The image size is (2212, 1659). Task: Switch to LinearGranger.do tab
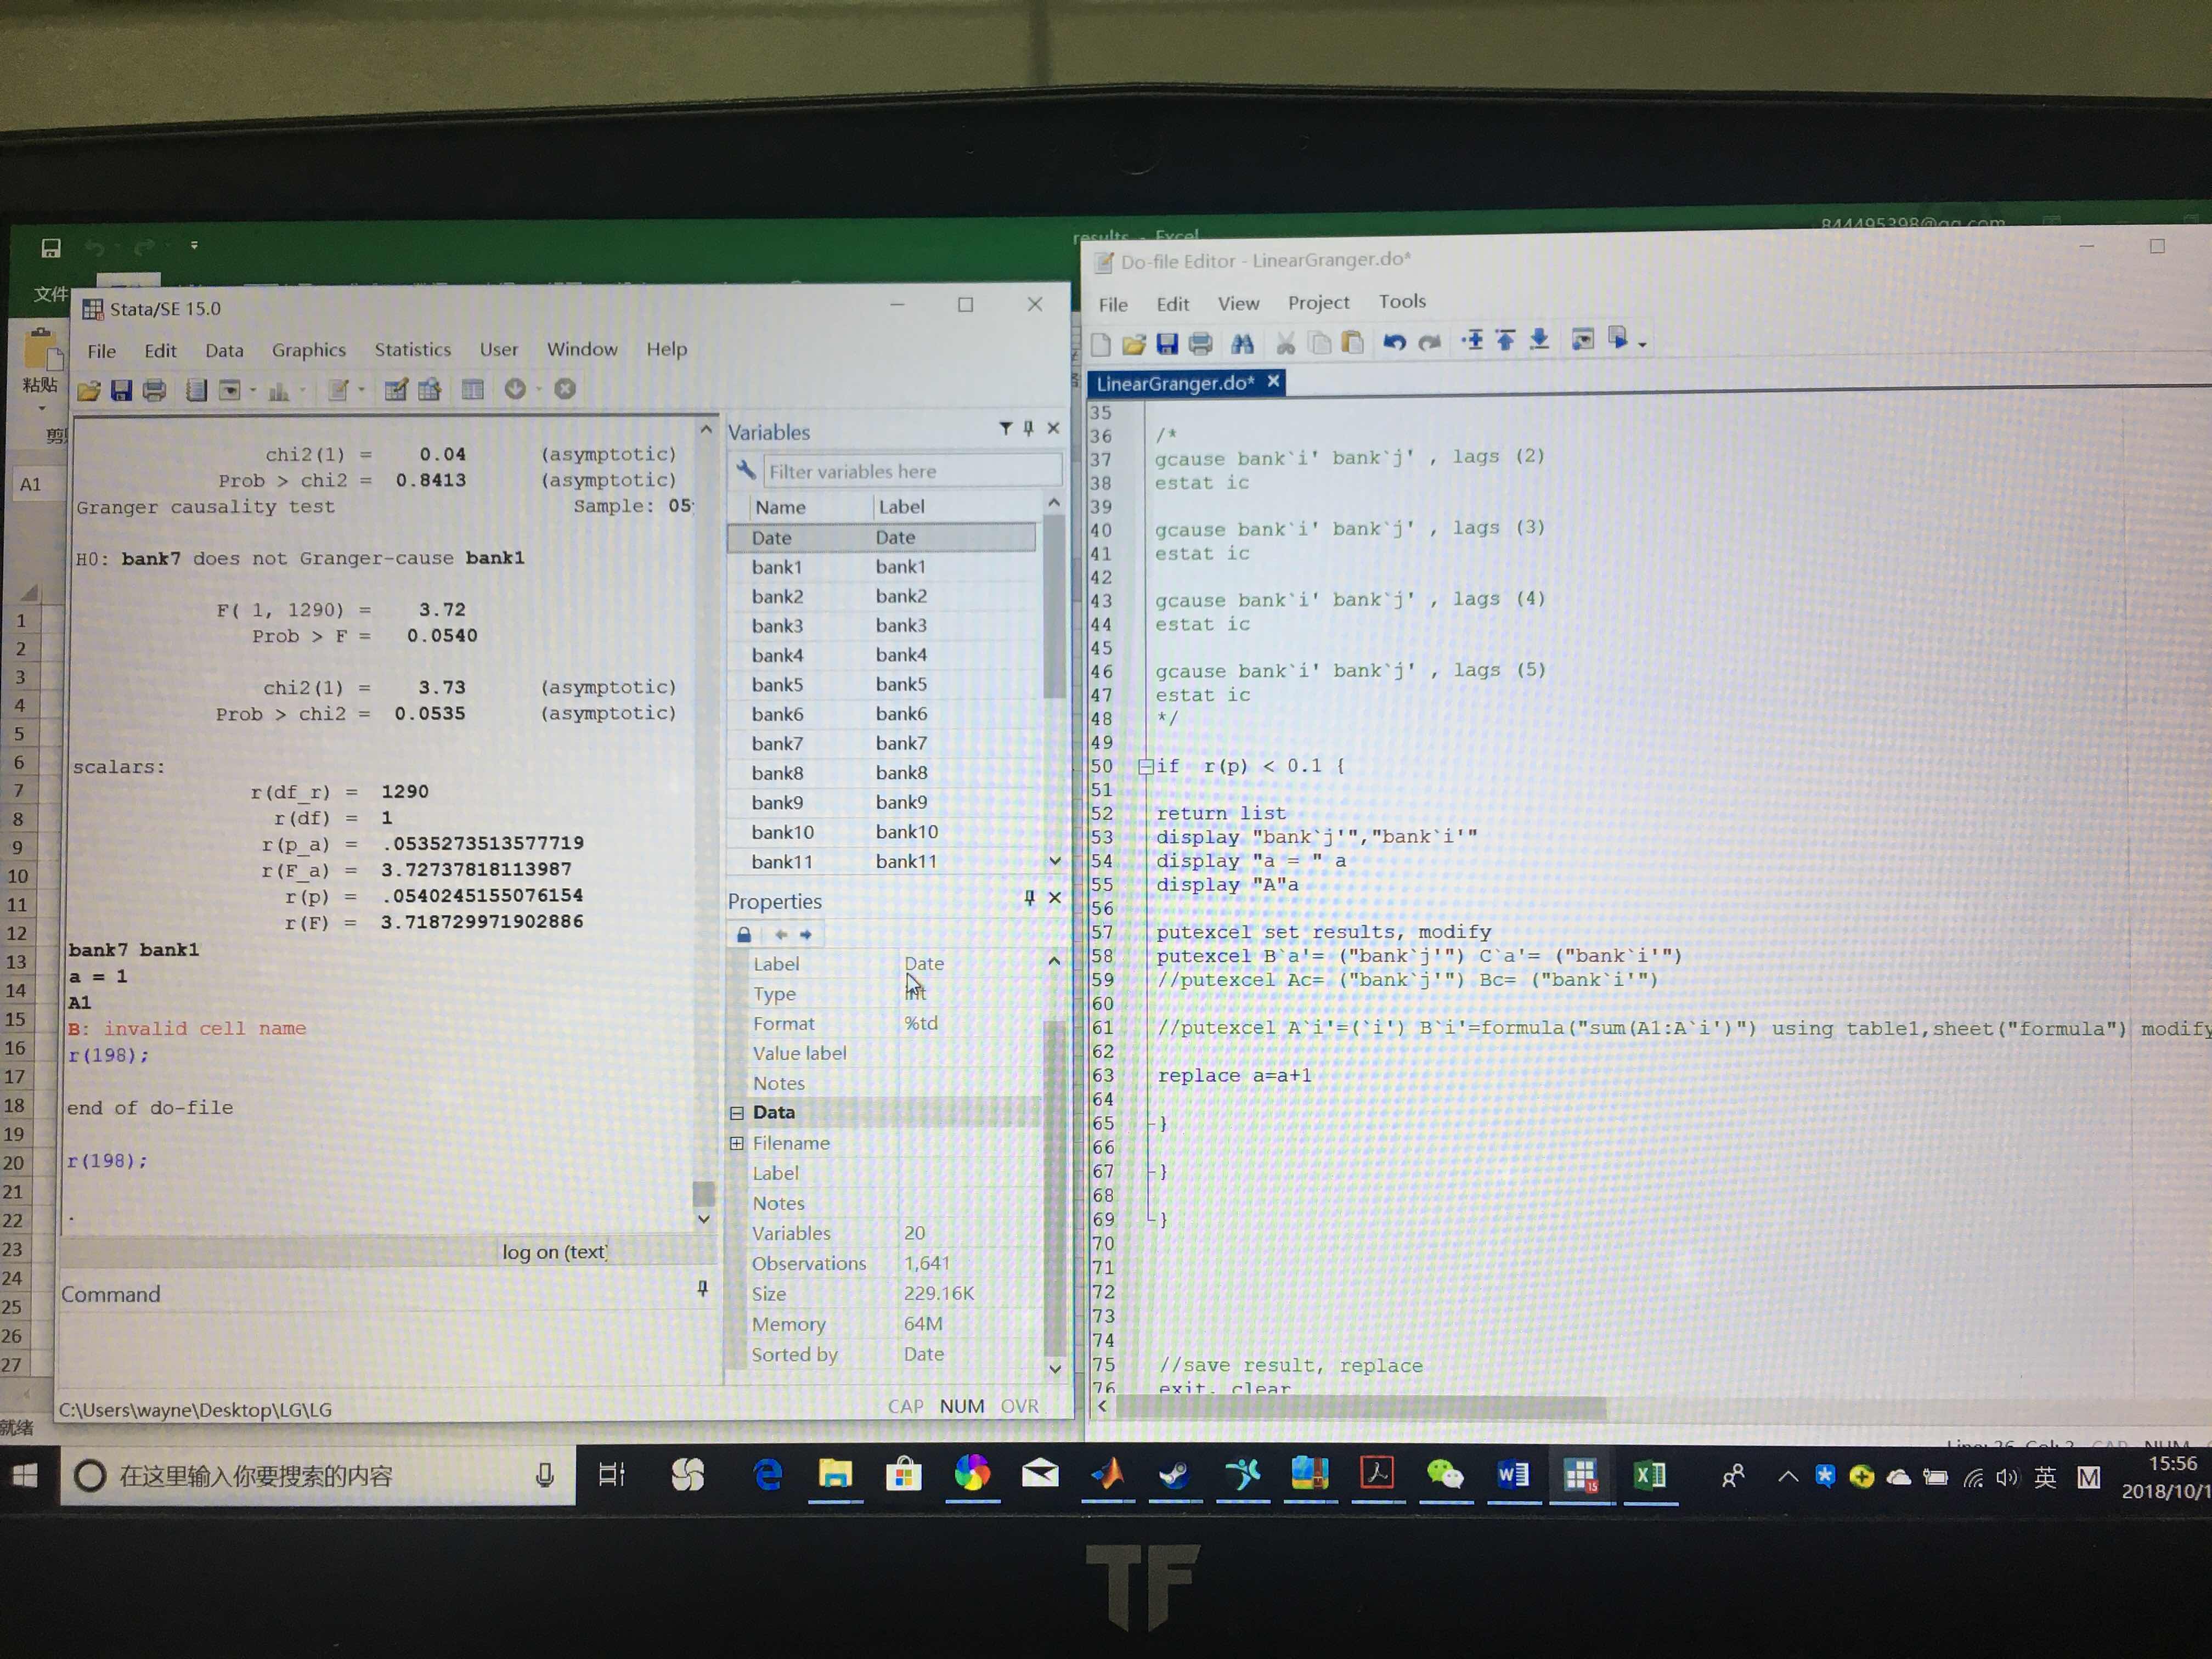[x=1174, y=384]
